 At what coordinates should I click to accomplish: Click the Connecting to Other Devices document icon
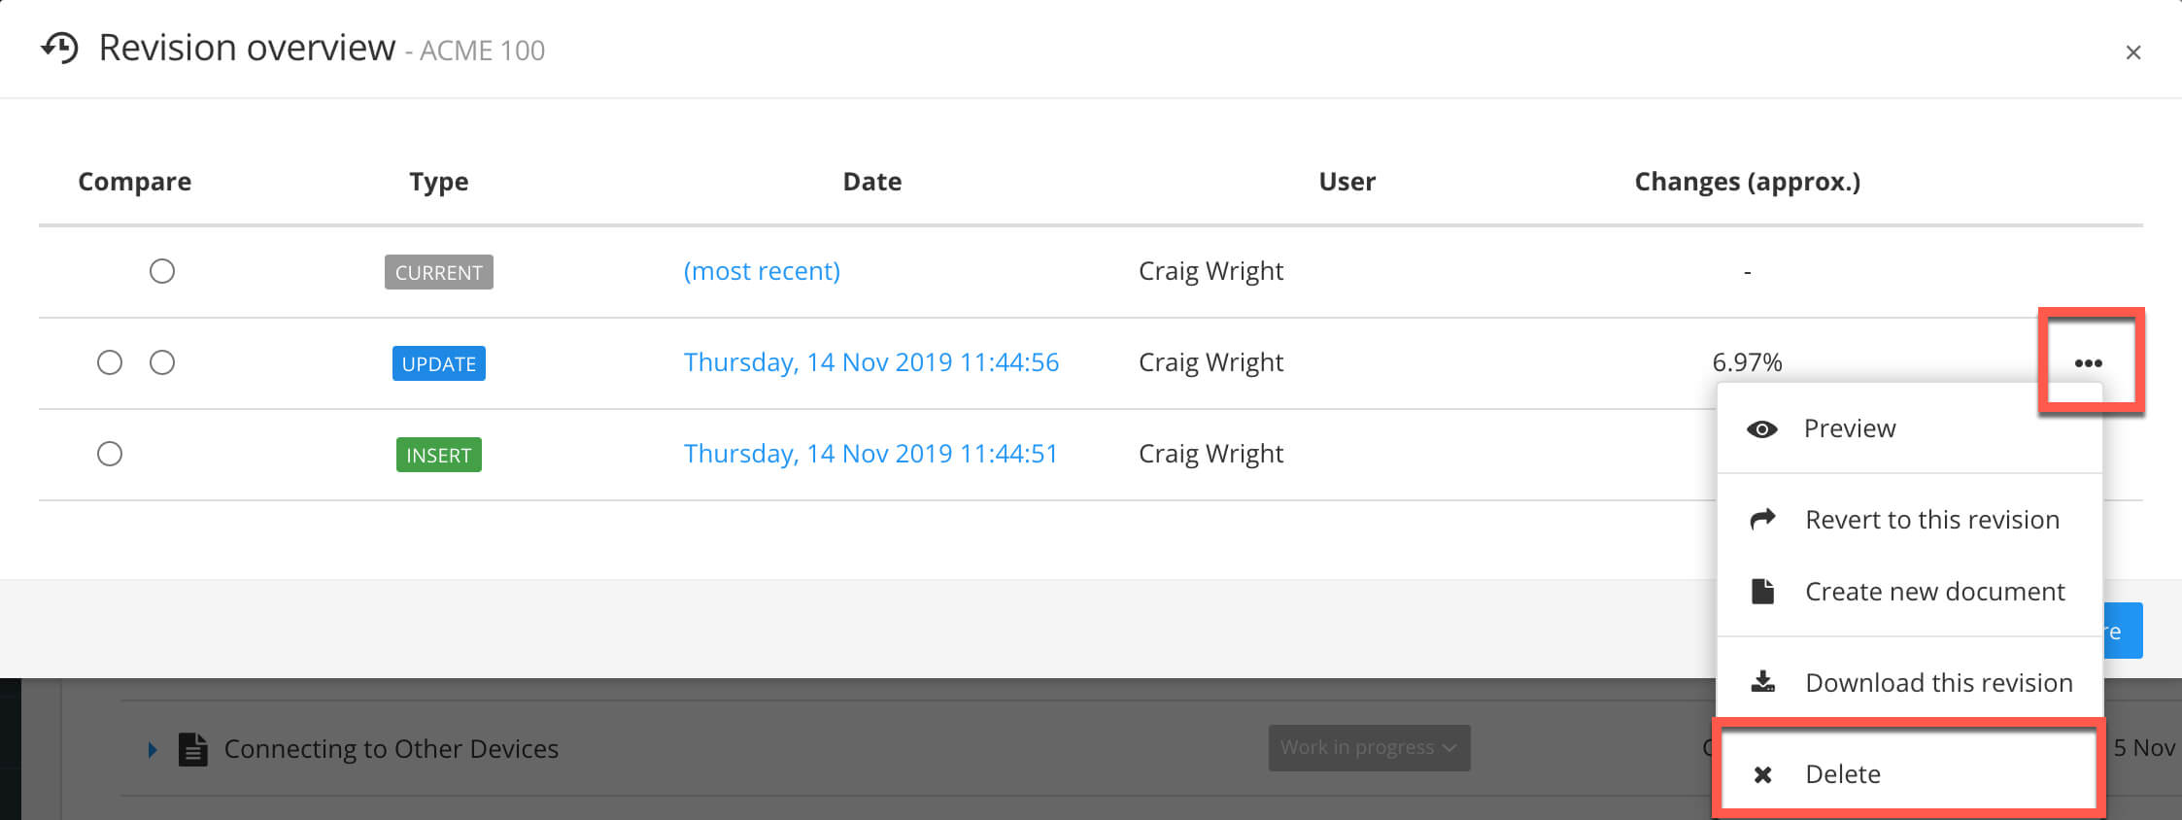pos(193,749)
